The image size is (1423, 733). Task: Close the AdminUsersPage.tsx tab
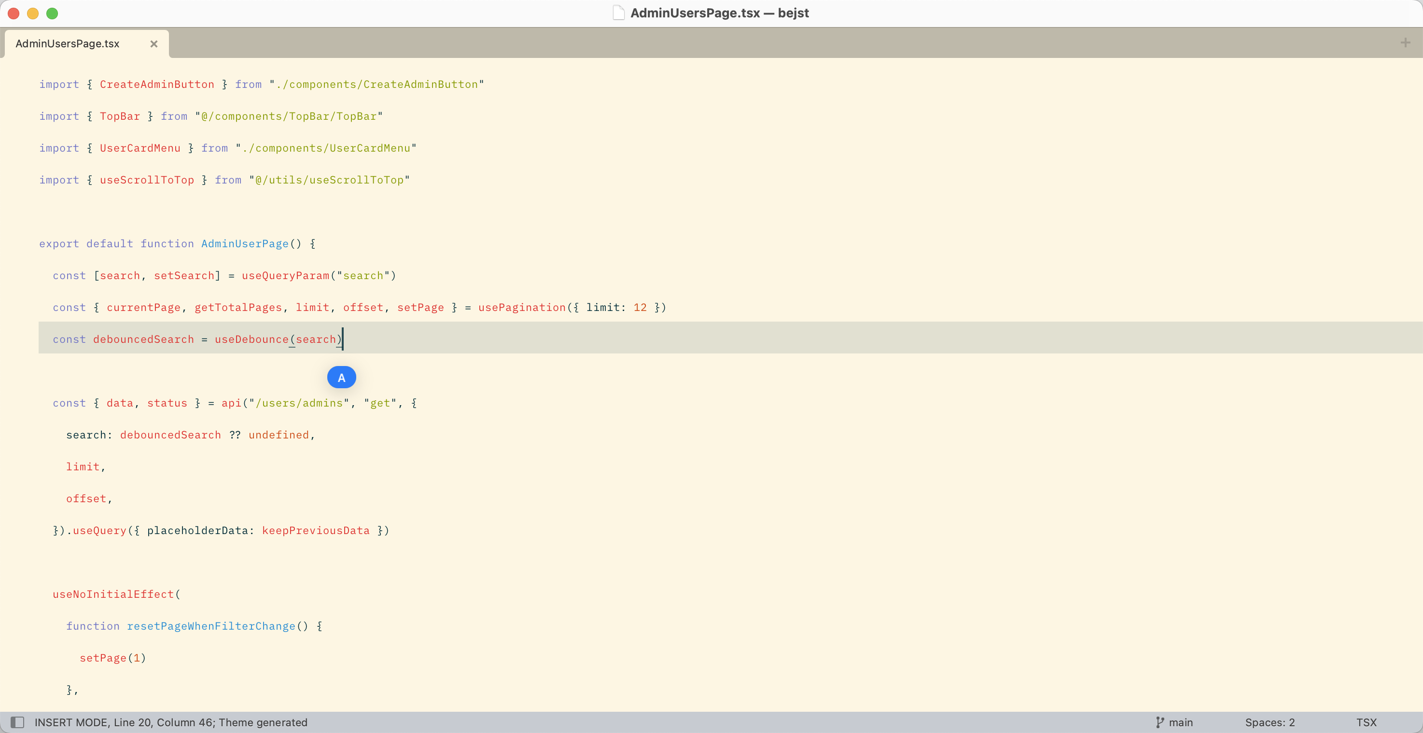(x=154, y=43)
